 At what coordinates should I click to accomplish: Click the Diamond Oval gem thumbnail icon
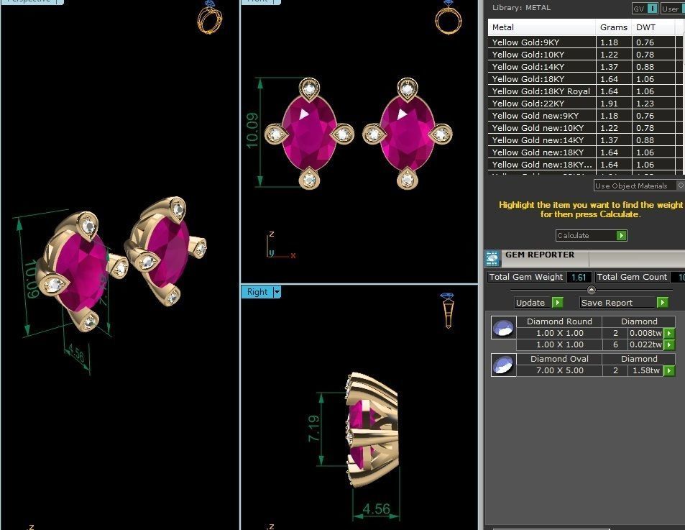(x=504, y=365)
